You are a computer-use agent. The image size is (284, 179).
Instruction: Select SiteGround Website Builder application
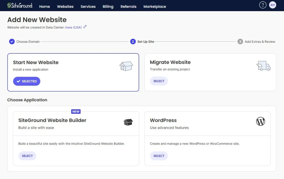[x=27, y=156]
